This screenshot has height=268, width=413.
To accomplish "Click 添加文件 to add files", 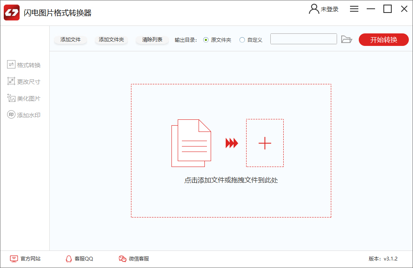I will click(x=70, y=39).
